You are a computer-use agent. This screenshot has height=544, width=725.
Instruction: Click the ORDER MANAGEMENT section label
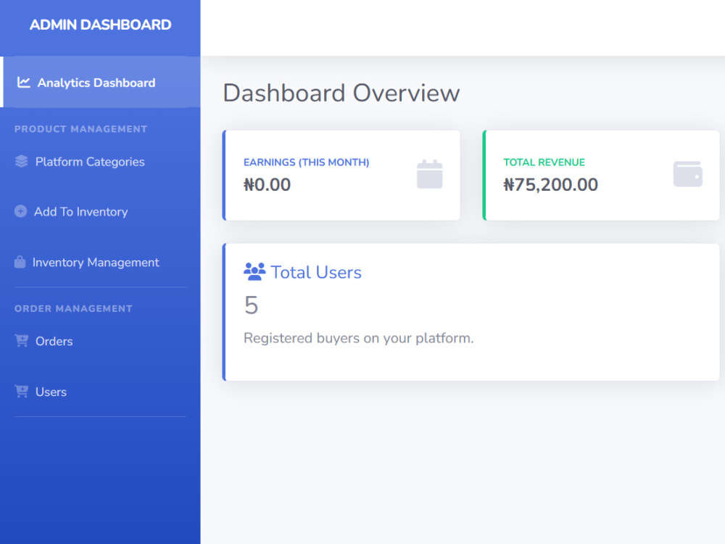click(73, 308)
